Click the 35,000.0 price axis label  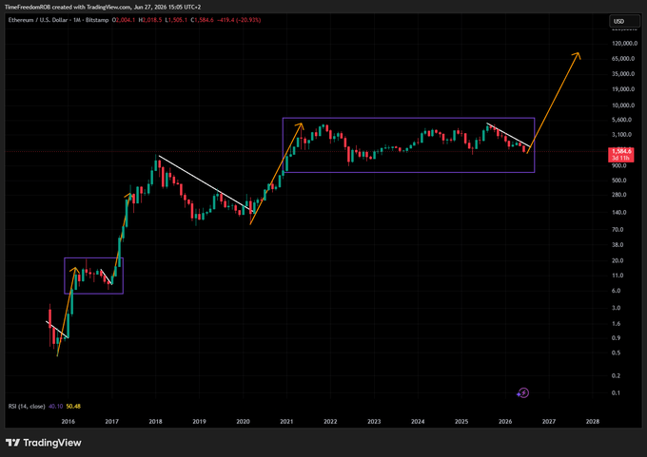pyautogui.click(x=623, y=74)
